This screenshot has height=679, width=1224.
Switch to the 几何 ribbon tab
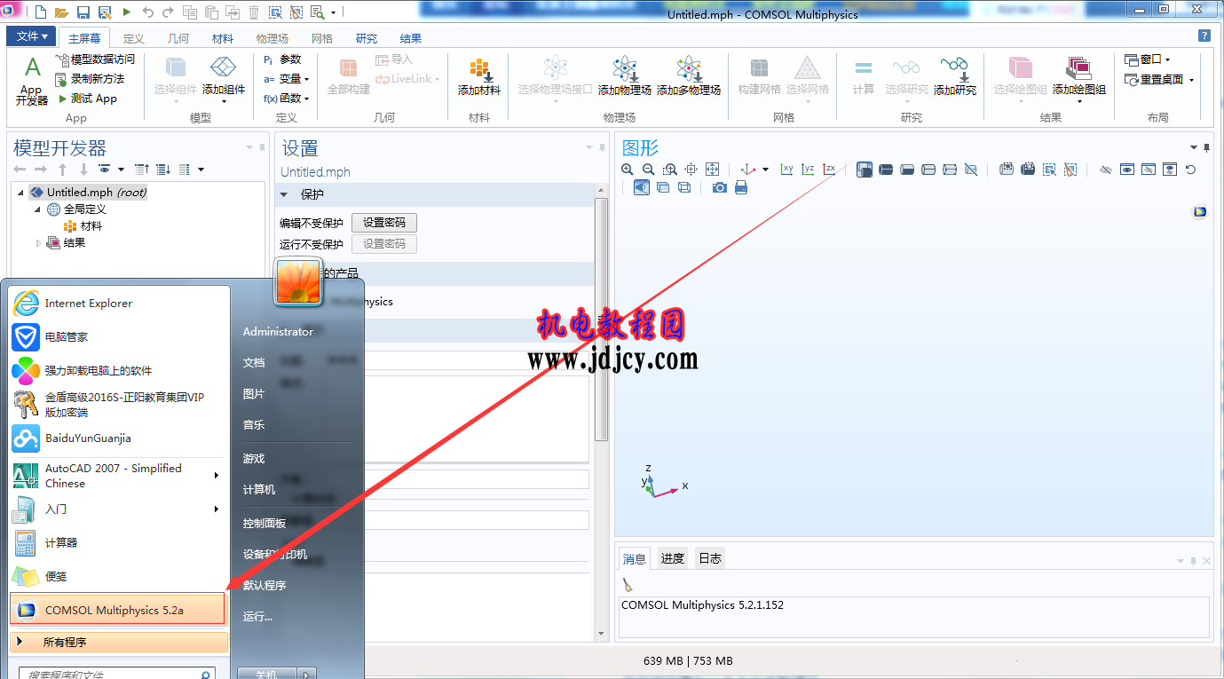coord(178,38)
